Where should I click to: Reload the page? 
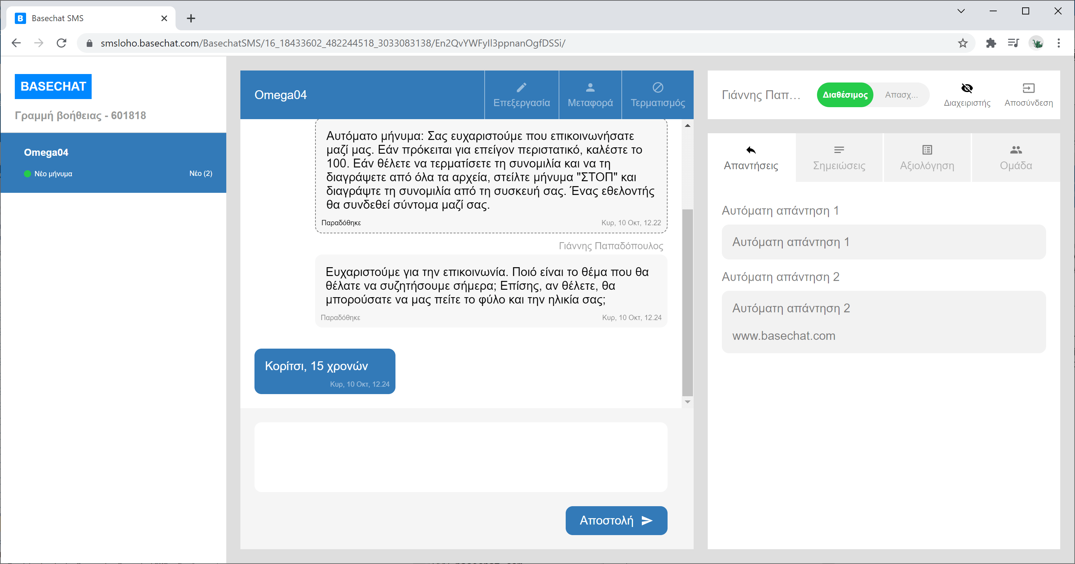[61, 43]
